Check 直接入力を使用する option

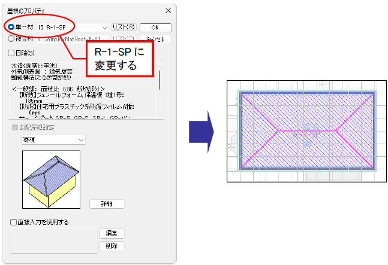[14, 222]
